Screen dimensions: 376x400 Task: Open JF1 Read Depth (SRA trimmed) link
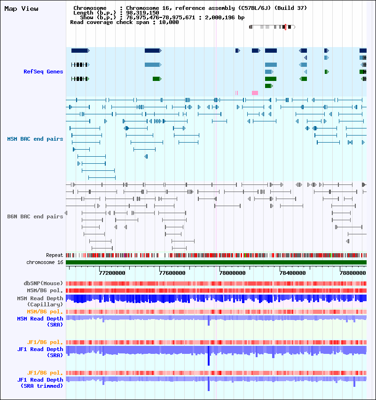click(40, 383)
